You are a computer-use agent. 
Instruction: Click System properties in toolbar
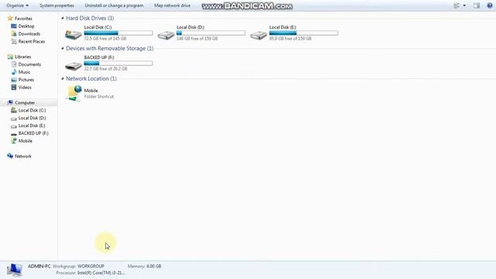coord(57,5)
